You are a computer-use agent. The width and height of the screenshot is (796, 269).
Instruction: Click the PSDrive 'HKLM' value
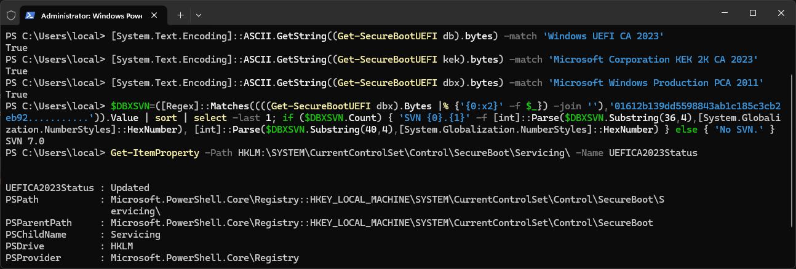(123, 246)
